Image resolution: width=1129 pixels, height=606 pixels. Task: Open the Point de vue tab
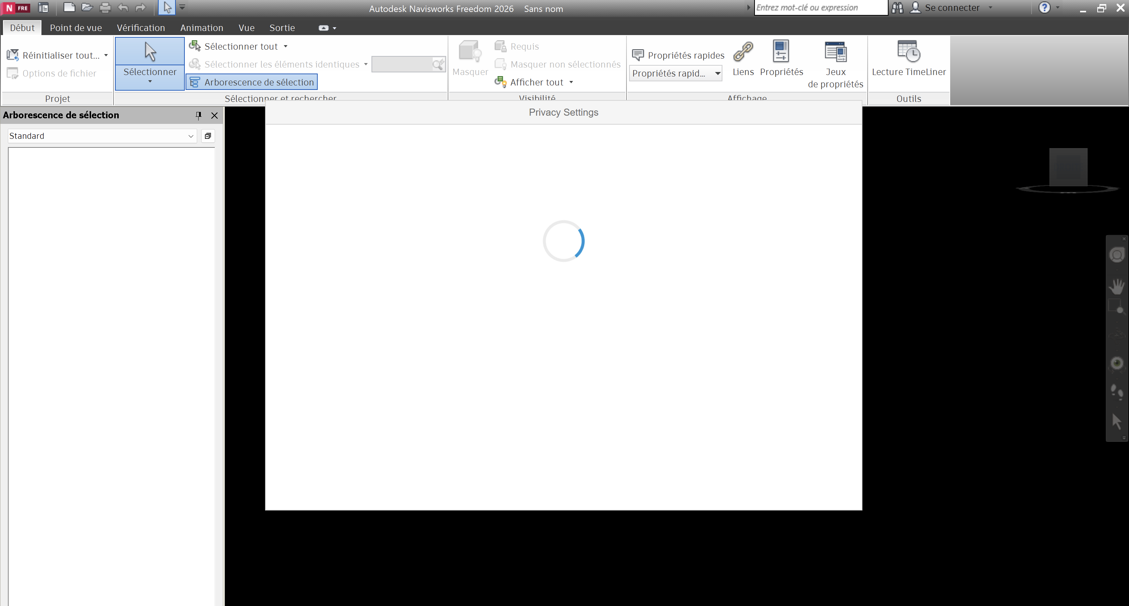pyautogui.click(x=76, y=28)
